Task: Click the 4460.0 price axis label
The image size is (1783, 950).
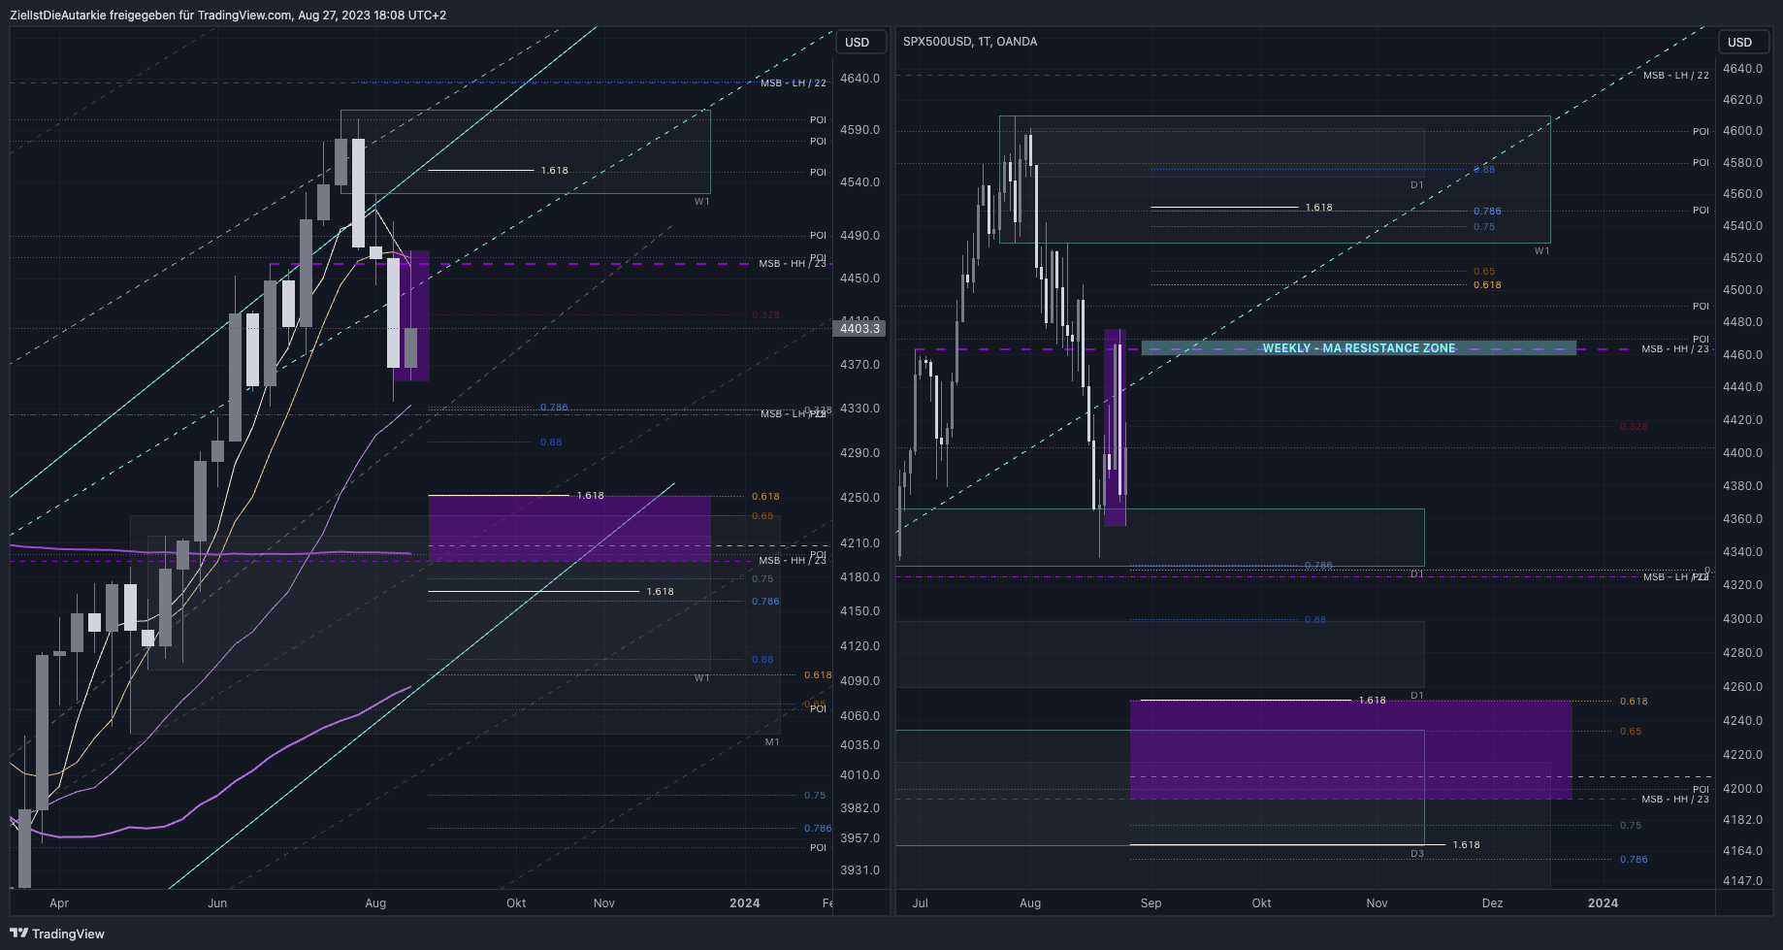Action: tap(1742, 355)
